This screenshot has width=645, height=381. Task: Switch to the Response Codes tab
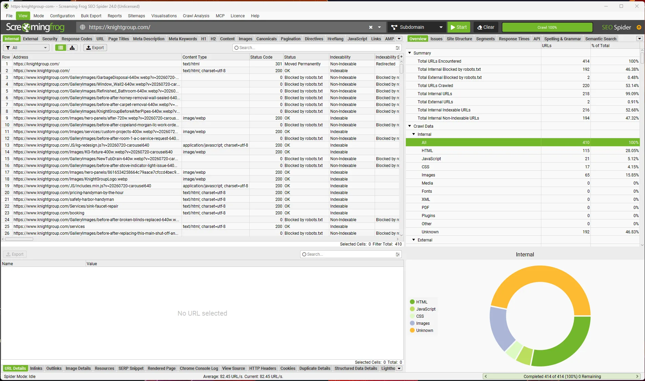(77, 39)
